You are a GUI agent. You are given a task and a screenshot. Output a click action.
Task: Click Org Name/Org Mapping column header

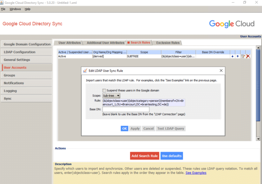click(110, 52)
